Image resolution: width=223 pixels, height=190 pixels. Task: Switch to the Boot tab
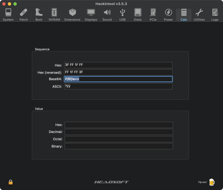39,15
